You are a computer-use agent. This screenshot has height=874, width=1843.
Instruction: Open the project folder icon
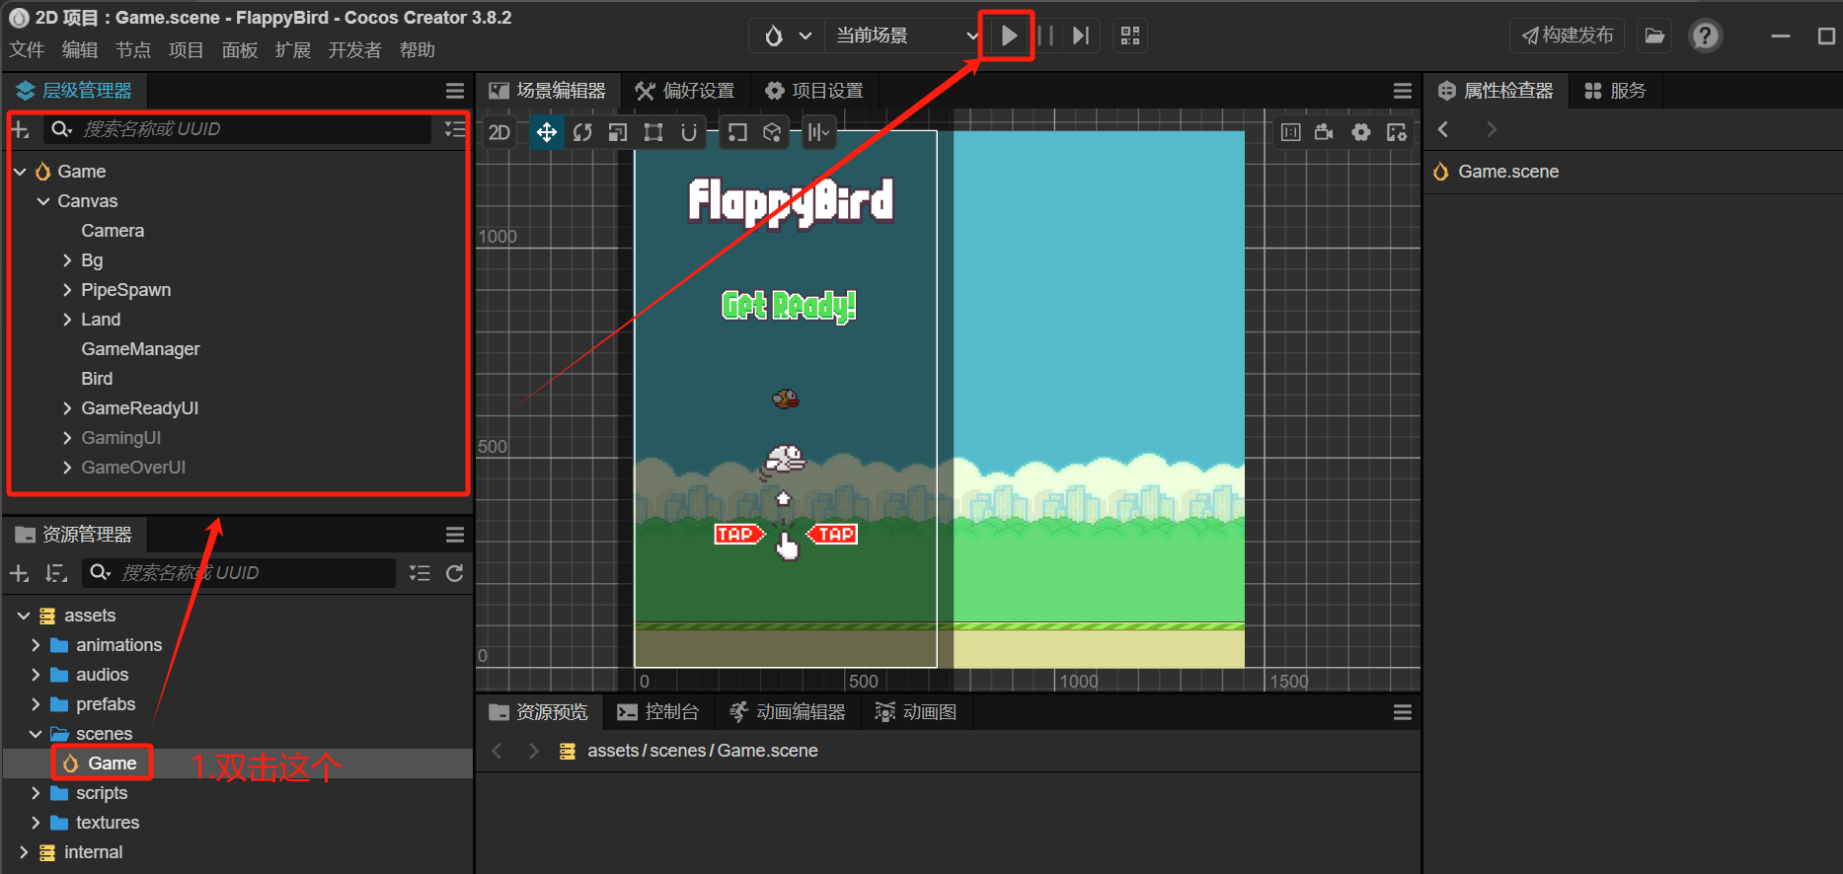pyautogui.click(x=1654, y=36)
